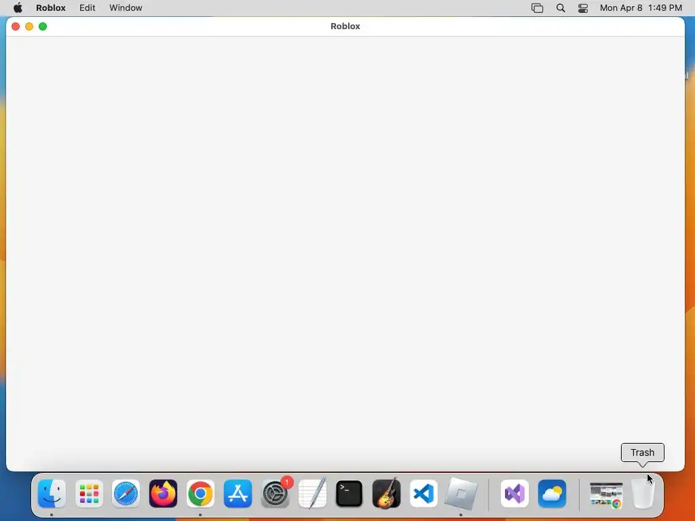Open the Roblox application menu

[50, 8]
